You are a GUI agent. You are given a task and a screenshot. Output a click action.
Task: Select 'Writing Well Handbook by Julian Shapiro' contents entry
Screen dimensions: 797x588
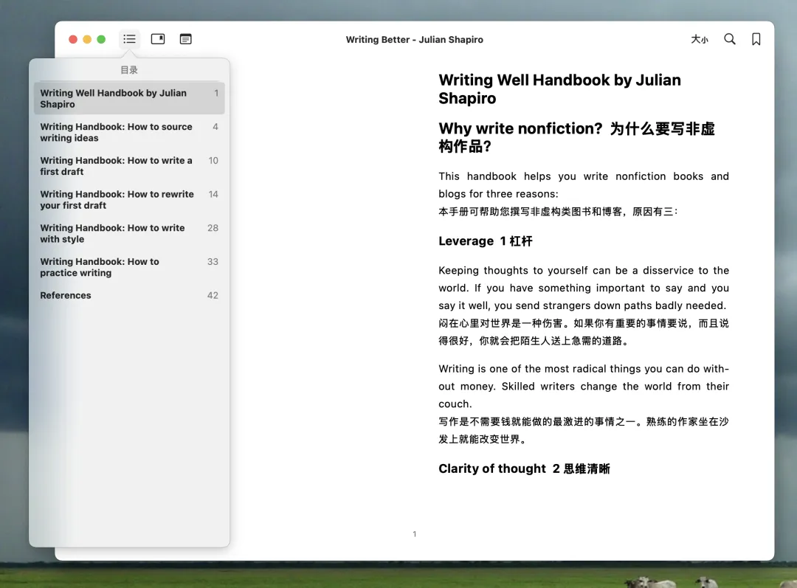pos(129,98)
